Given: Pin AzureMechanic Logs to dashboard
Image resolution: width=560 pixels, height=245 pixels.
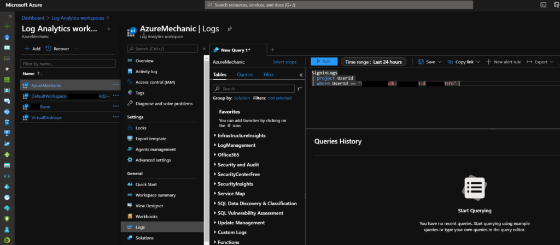Looking at the screenshot, I should (x=230, y=29).
